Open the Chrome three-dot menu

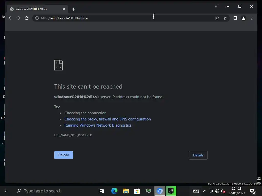pyautogui.click(x=252, y=18)
